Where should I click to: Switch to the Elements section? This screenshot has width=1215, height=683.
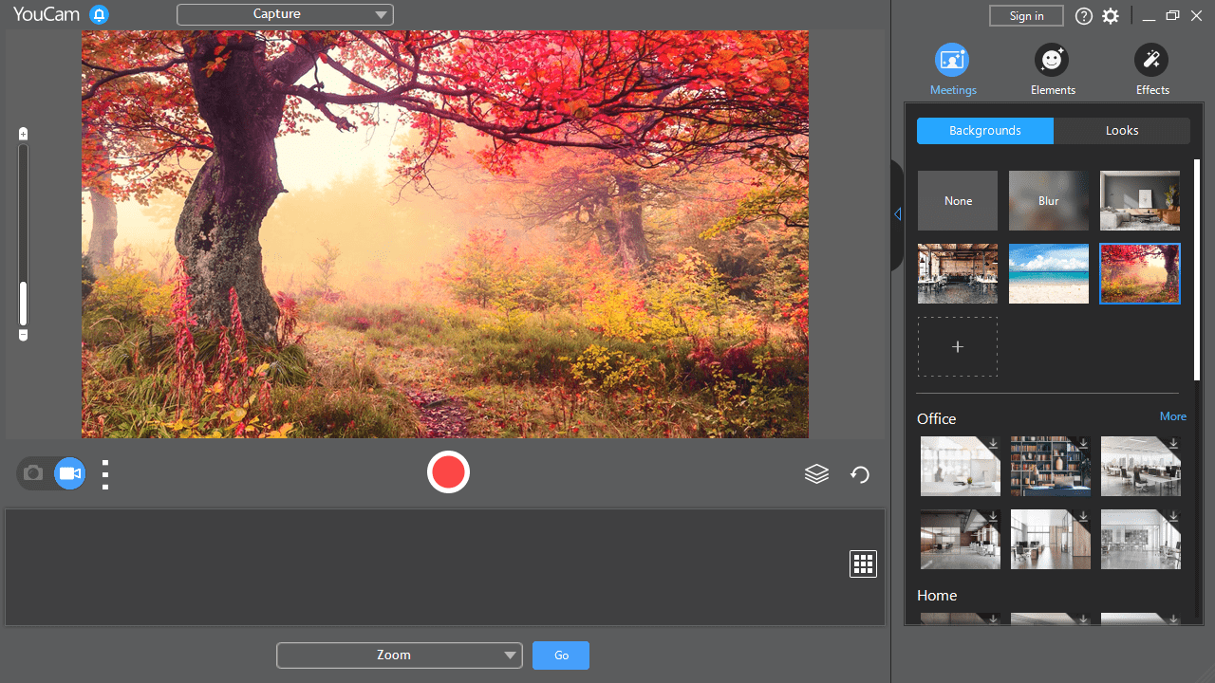(x=1053, y=70)
